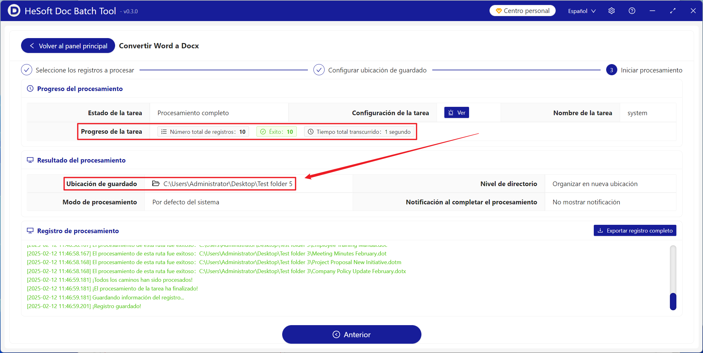Click the Nivel de directorio label
703x353 pixels.
point(509,184)
